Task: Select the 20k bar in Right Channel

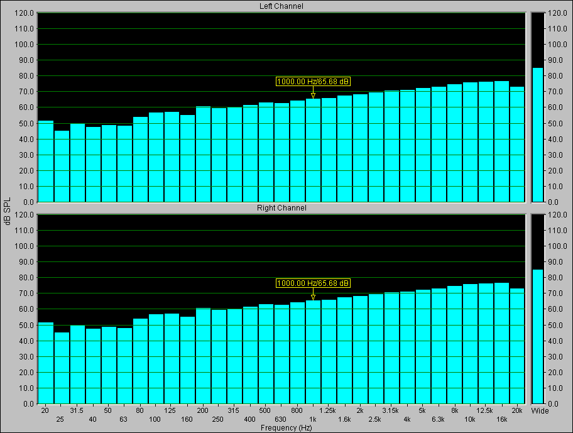Action: 517,346
